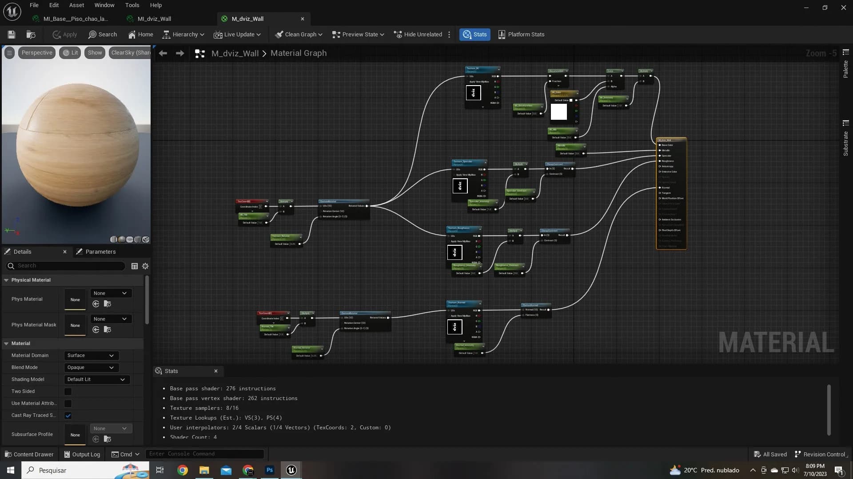This screenshot has height=479, width=853.
Task: Click the Apply toolbar button
Action: (65, 35)
